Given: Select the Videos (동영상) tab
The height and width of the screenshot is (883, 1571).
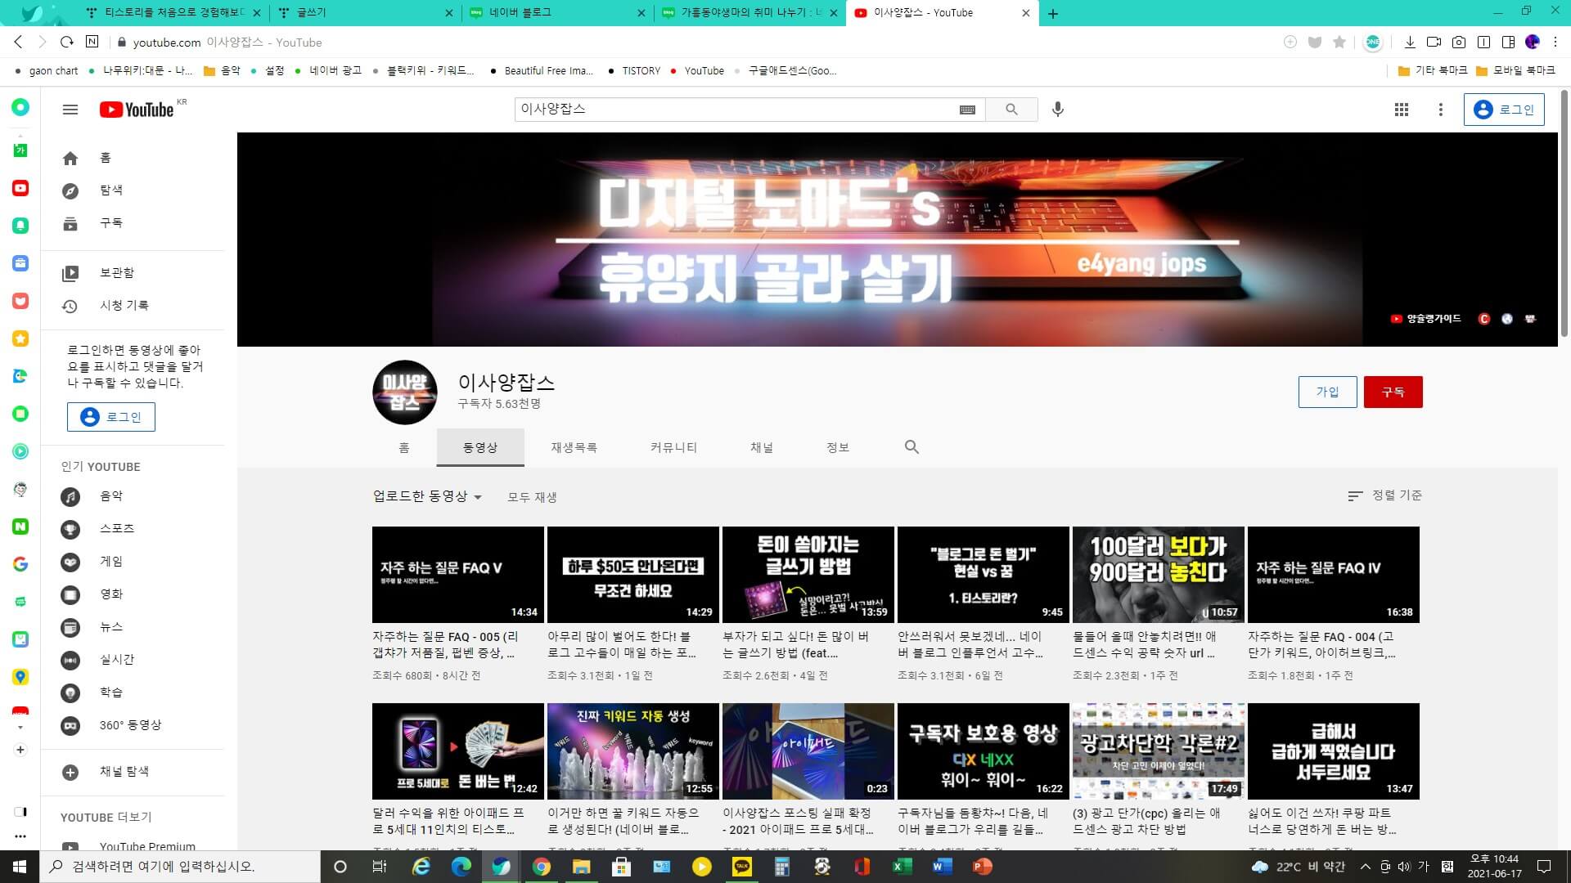Looking at the screenshot, I should (x=480, y=447).
